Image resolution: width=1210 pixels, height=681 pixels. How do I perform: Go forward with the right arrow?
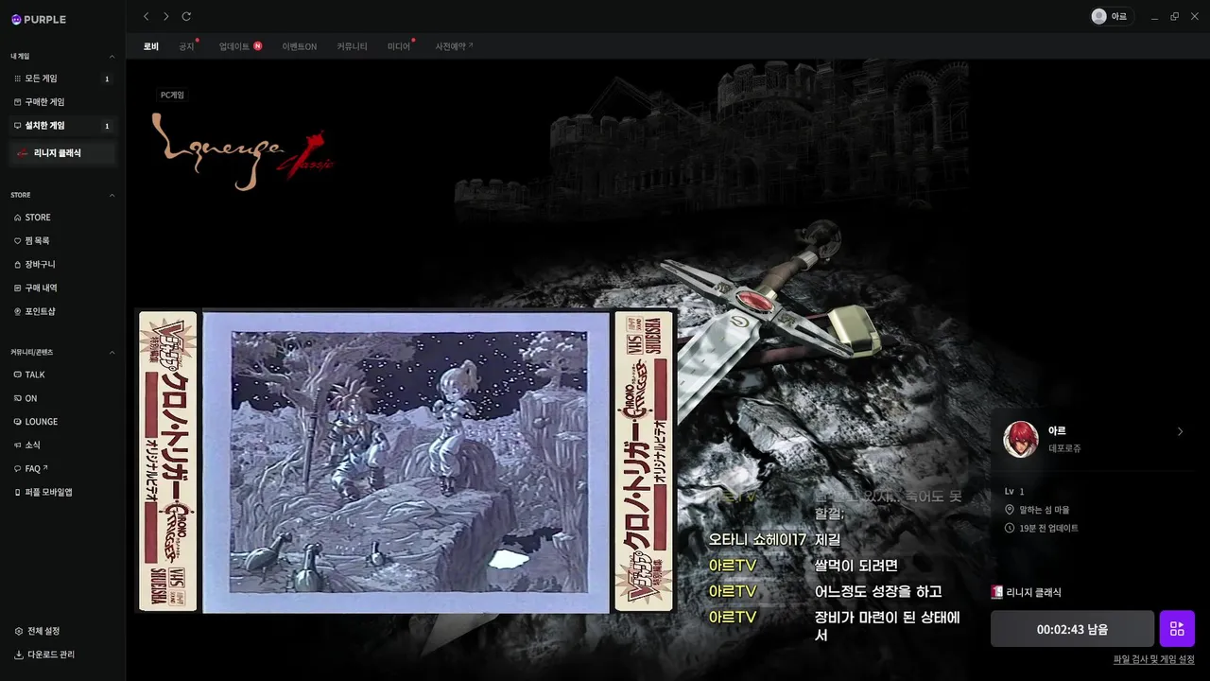(165, 16)
